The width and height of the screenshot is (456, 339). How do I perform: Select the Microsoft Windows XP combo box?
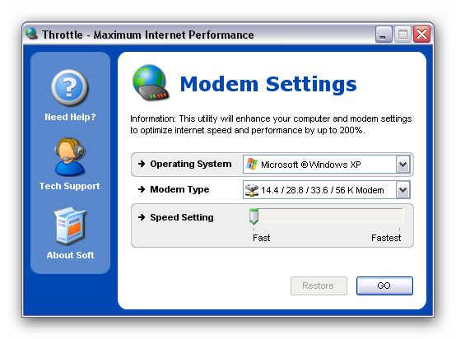pos(327,165)
